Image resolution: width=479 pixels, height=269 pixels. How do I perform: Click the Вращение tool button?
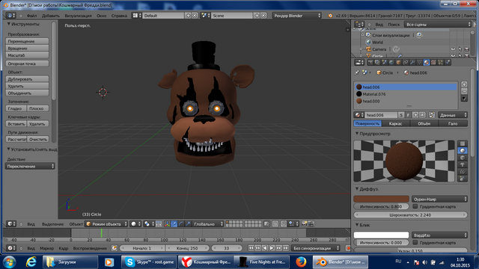point(27,48)
